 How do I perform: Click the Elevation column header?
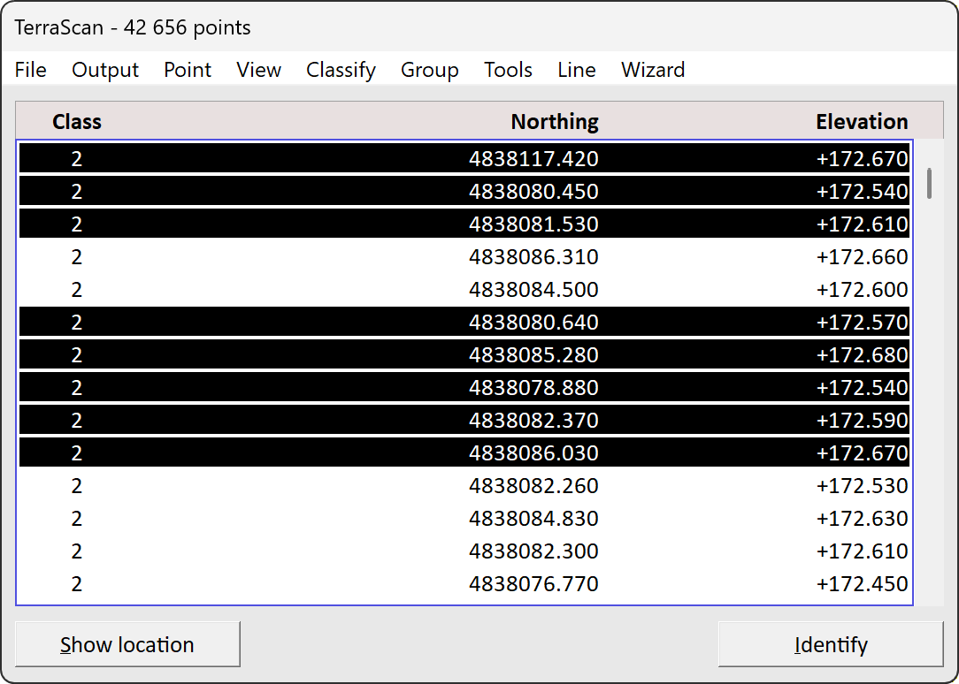point(862,122)
